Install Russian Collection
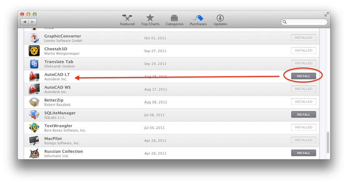Image resolution: width=348 pixels, height=184 pixels. coord(303,153)
